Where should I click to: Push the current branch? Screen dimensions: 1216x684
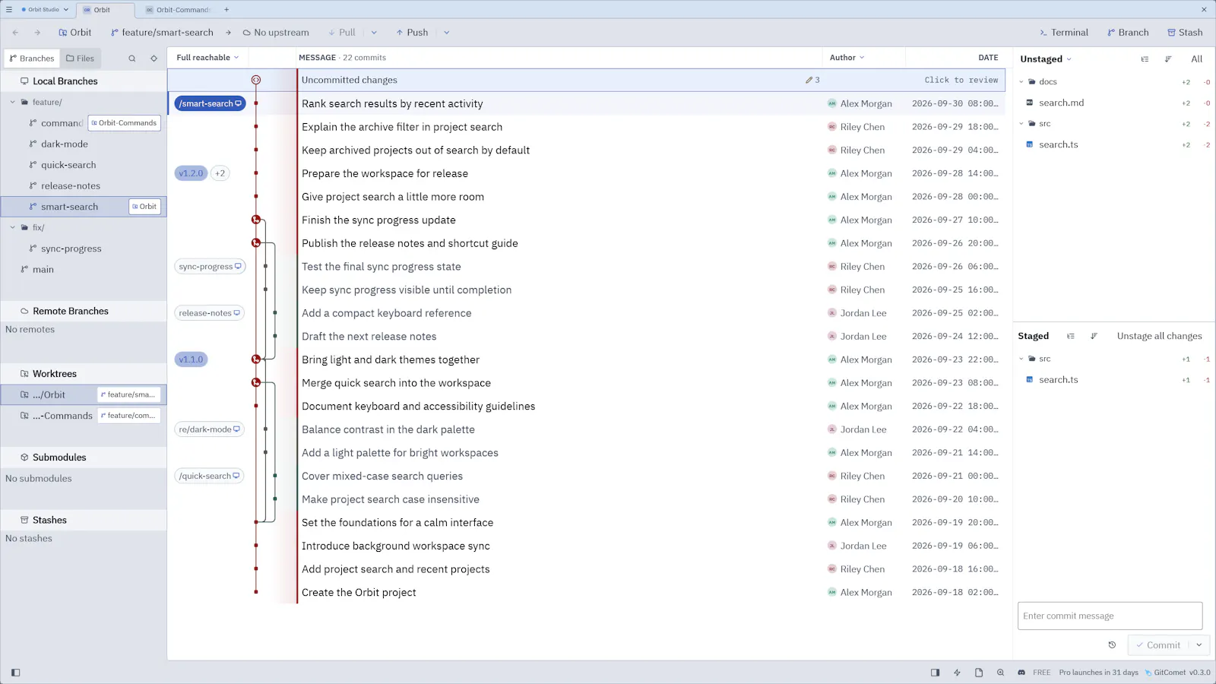[x=412, y=33]
